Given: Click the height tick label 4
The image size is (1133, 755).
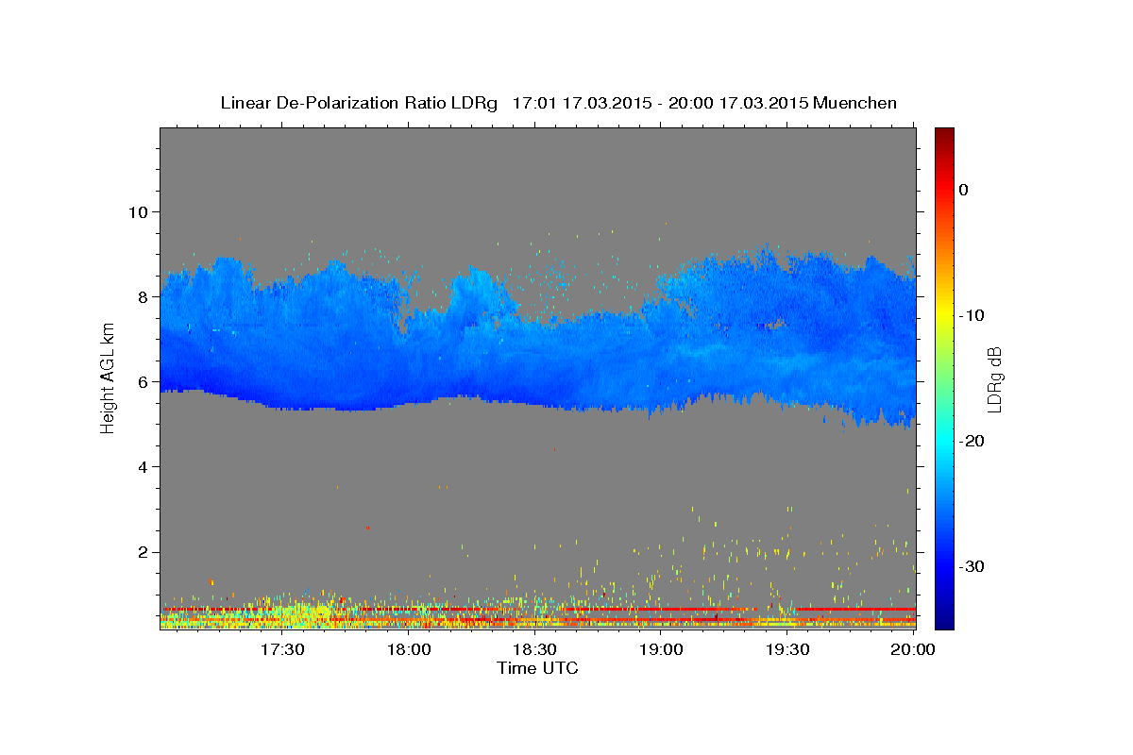Looking at the screenshot, I should coord(143,466).
